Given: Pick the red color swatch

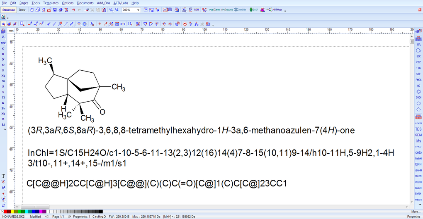Looking at the screenshot, I should coord(5,212).
